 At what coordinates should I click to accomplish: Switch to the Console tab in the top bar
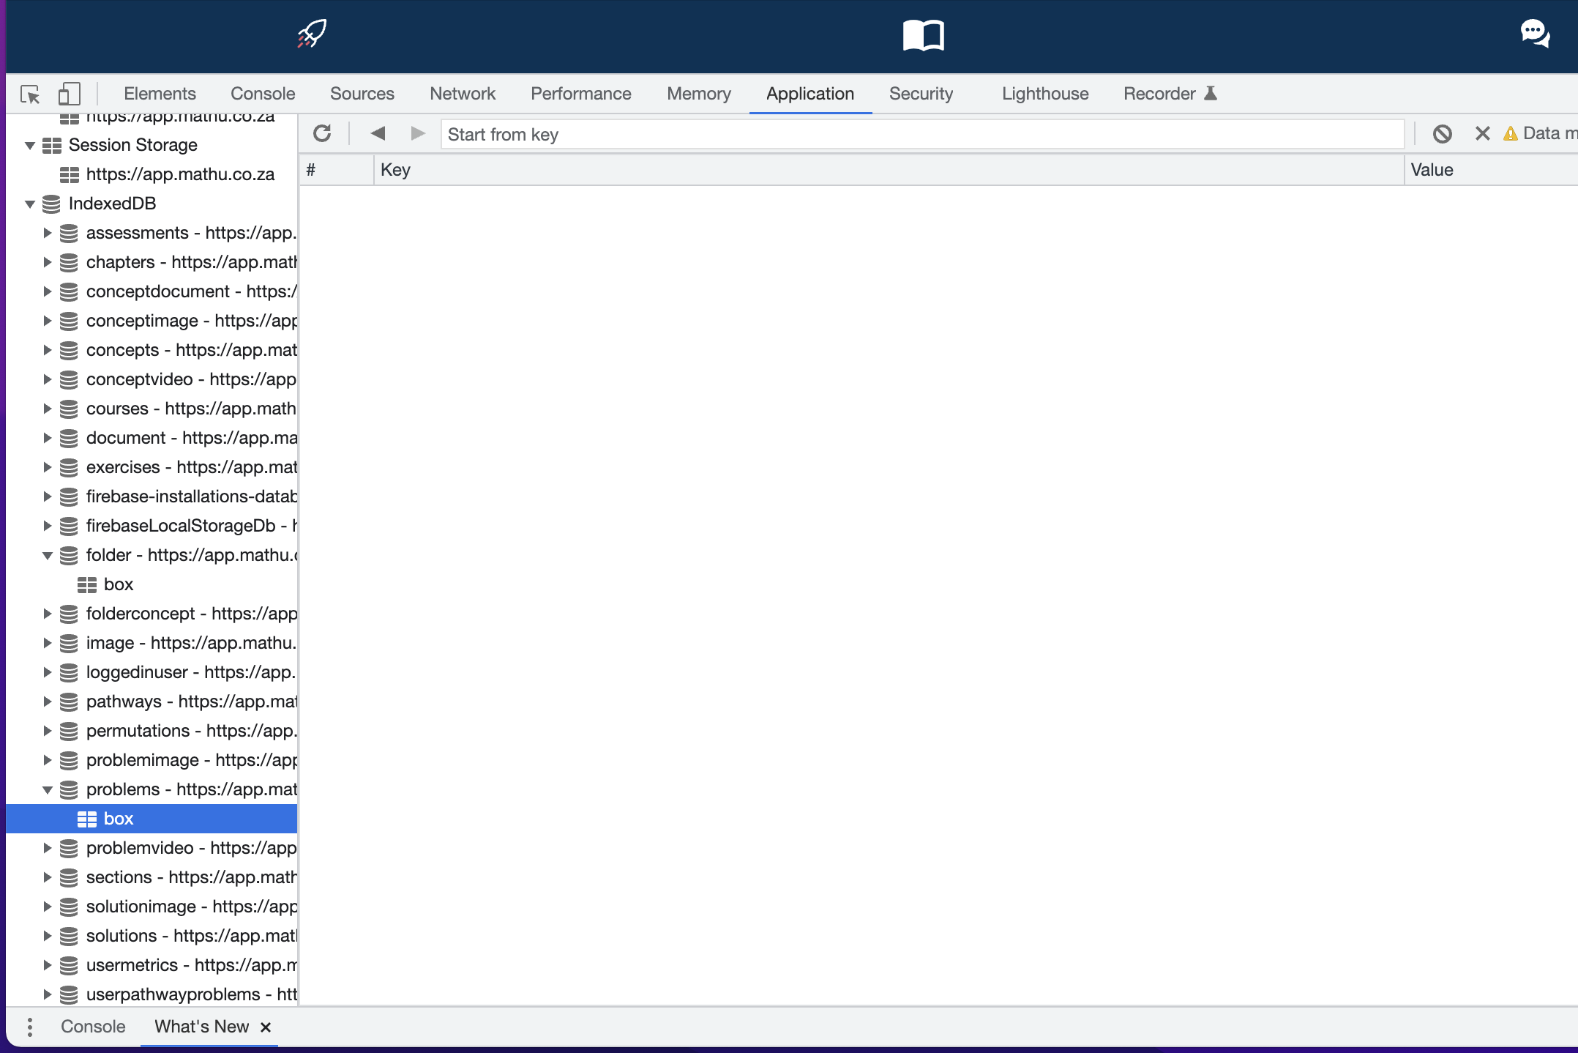point(263,94)
